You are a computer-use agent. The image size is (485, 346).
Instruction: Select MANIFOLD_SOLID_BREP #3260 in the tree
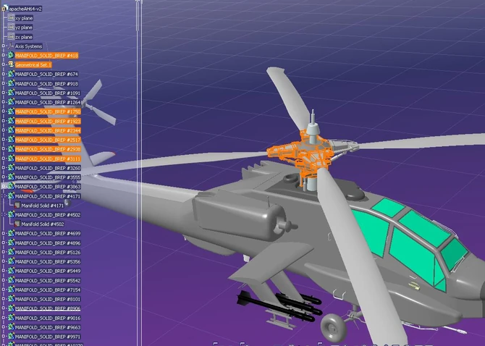tap(47, 168)
